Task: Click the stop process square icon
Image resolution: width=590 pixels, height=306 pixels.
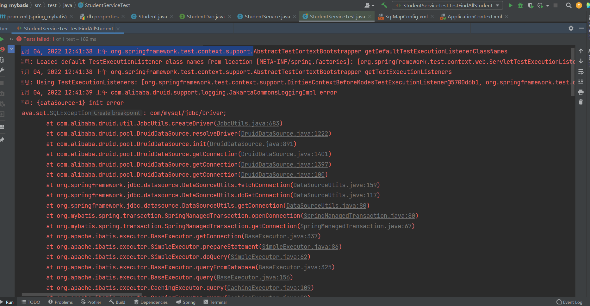Action: 556,5
